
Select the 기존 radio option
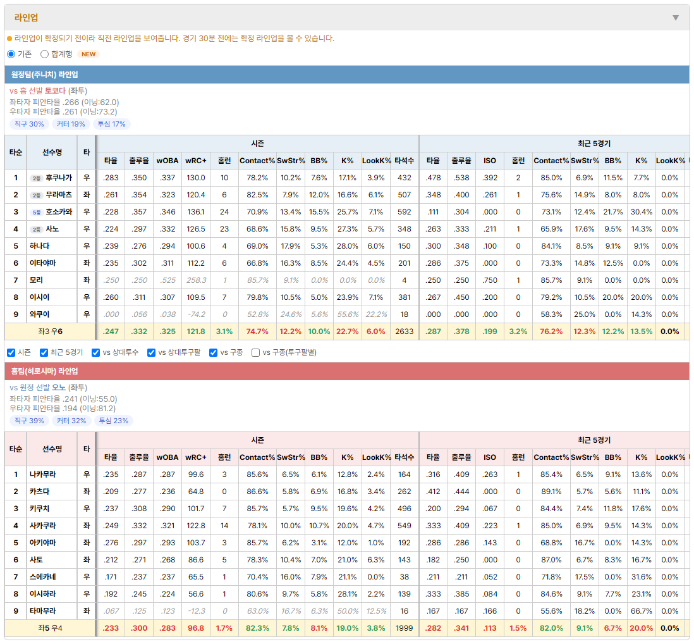11,54
